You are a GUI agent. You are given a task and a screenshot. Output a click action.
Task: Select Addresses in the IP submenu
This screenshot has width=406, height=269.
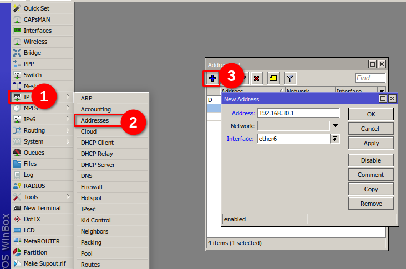pos(95,120)
